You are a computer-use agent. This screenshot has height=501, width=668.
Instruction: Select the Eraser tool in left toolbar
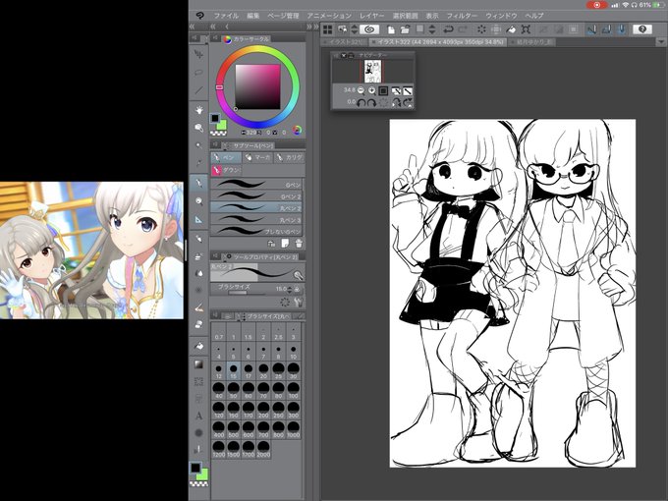pos(198,324)
